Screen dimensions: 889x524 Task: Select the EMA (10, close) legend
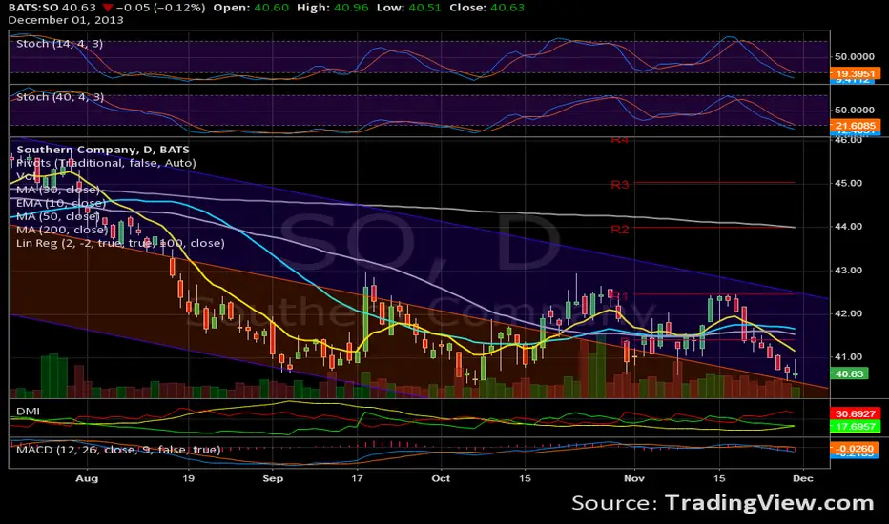click(x=61, y=203)
